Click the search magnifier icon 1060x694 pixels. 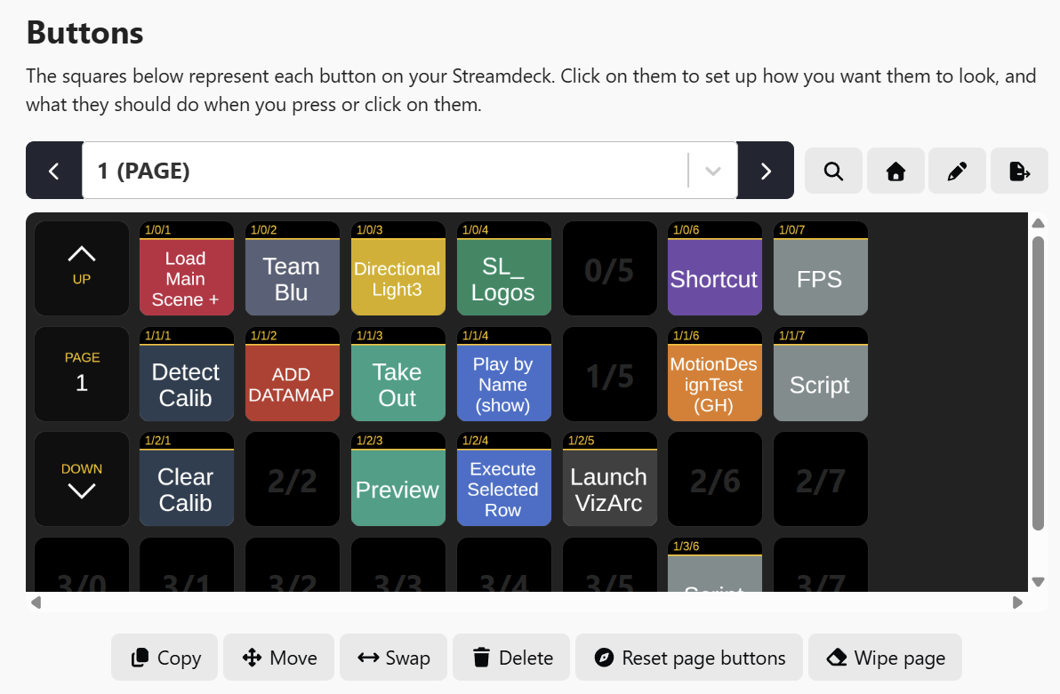click(x=833, y=171)
